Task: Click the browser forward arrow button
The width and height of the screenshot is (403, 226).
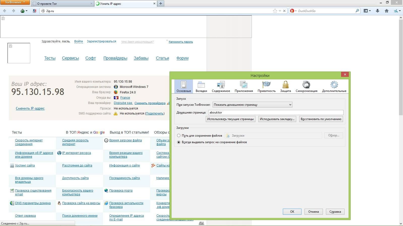Action: (x=14, y=11)
